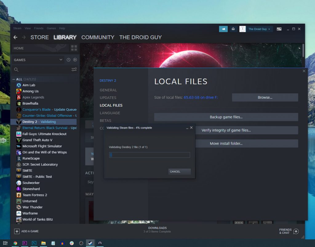Open the Games menu
Image resolution: width=315 pixels, height=247 pixels.
[51, 28]
